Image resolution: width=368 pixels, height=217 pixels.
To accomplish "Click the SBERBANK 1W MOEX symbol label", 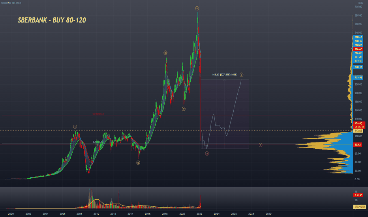I will coord(11,3).
